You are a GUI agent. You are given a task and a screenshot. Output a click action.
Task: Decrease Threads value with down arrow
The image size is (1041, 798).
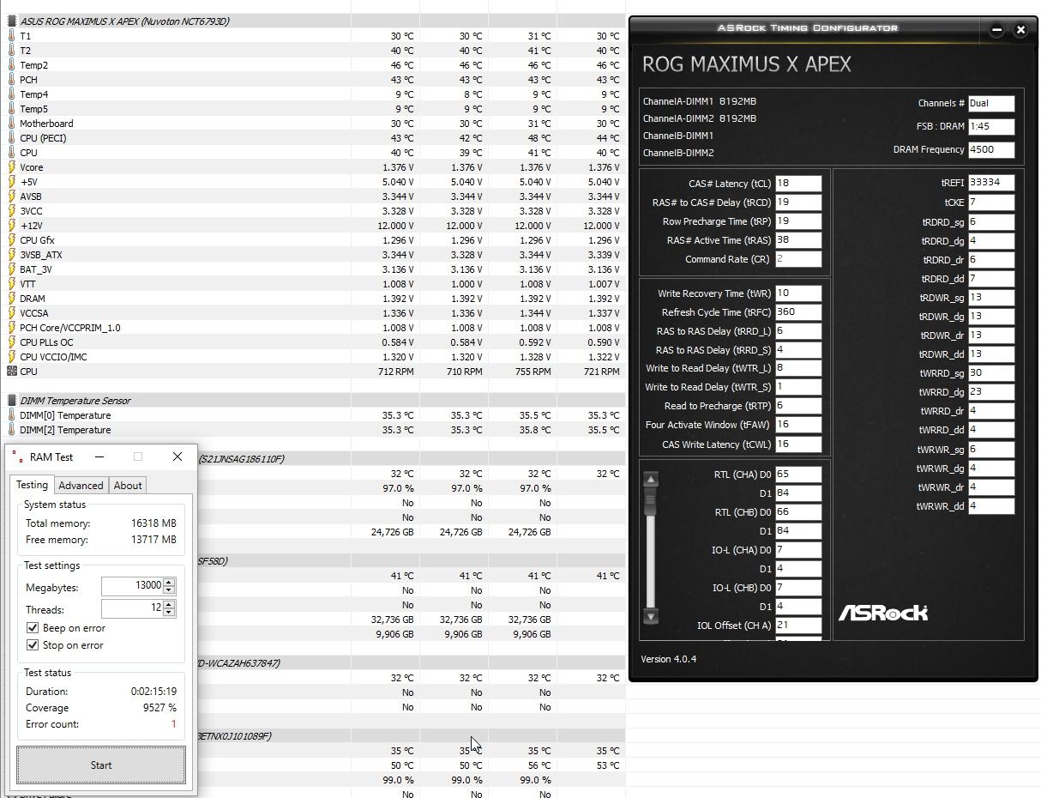tap(169, 613)
